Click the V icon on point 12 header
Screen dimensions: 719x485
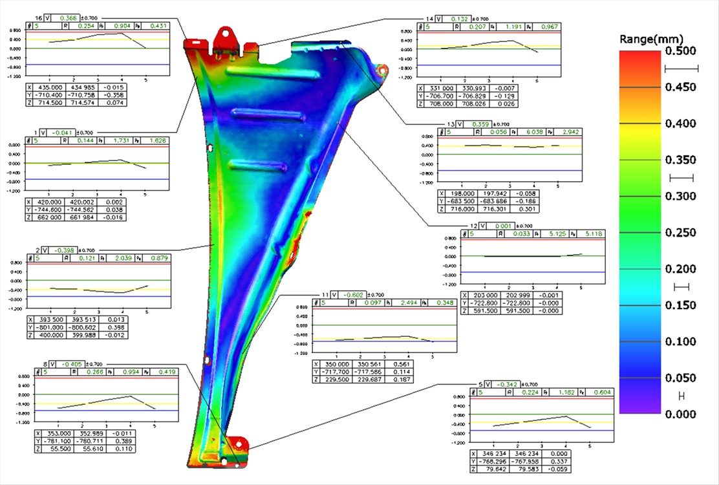pyautogui.click(x=482, y=226)
